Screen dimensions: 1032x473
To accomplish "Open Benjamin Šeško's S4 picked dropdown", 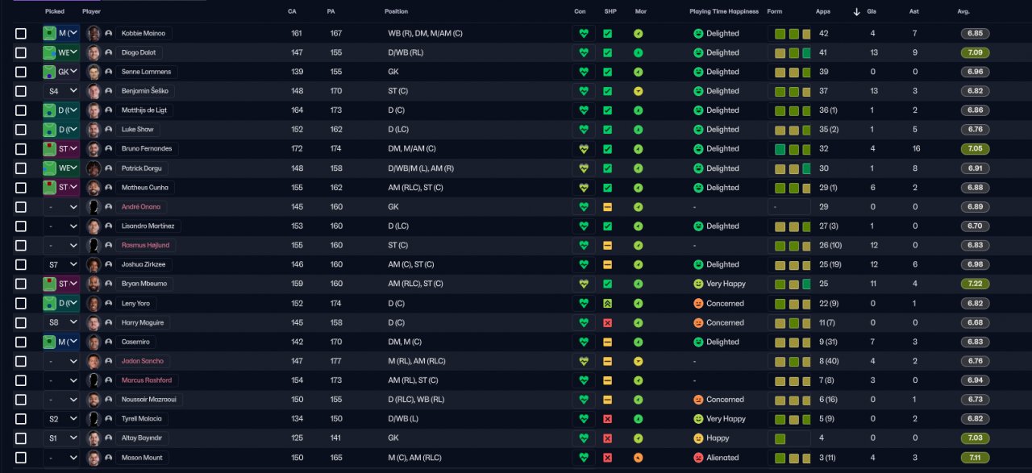I will point(62,91).
